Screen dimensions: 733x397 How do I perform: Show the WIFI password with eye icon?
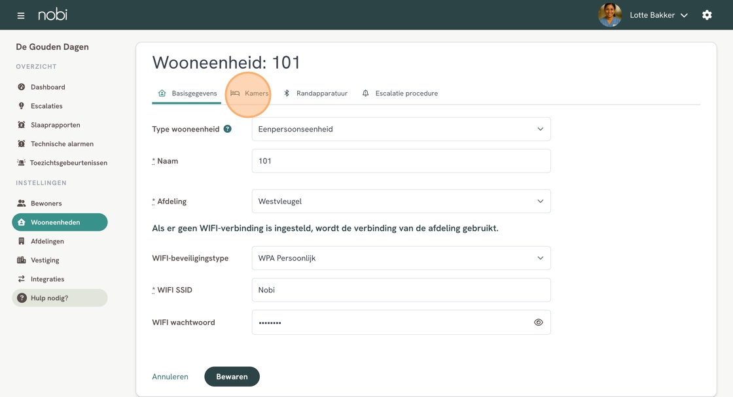click(538, 322)
